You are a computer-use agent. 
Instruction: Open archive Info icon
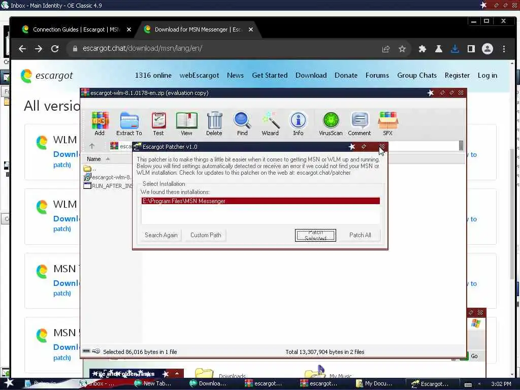pos(298,124)
